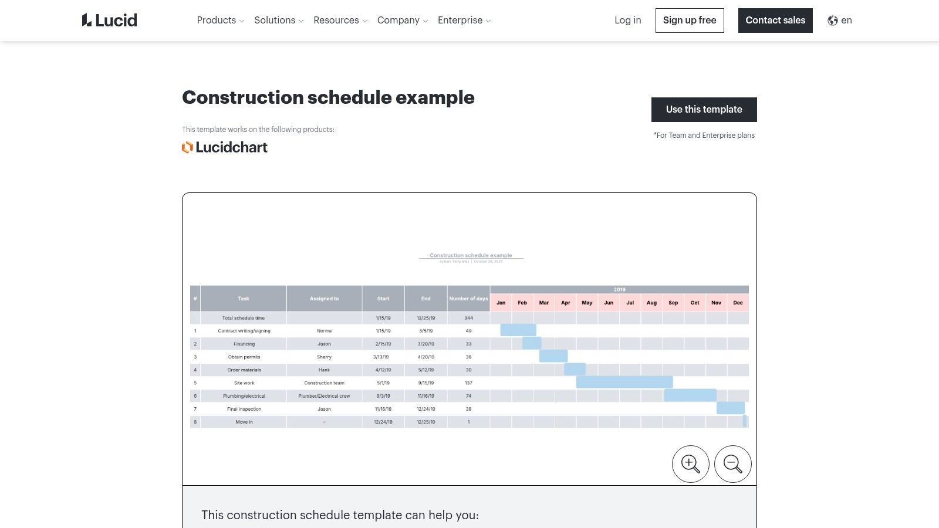Click the Site work Gantt bar
Viewport: 939px width, 528px height.
pos(624,383)
